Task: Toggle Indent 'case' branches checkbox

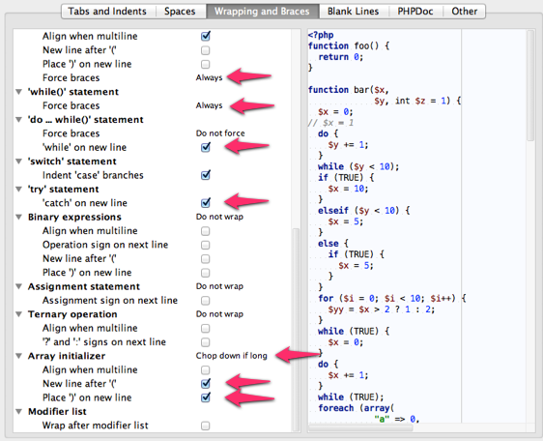Action: pyautogui.click(x=206, y=175)
